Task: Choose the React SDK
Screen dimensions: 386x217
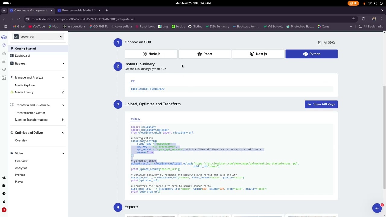Action: pyautogui.click(x=204, y=54)
